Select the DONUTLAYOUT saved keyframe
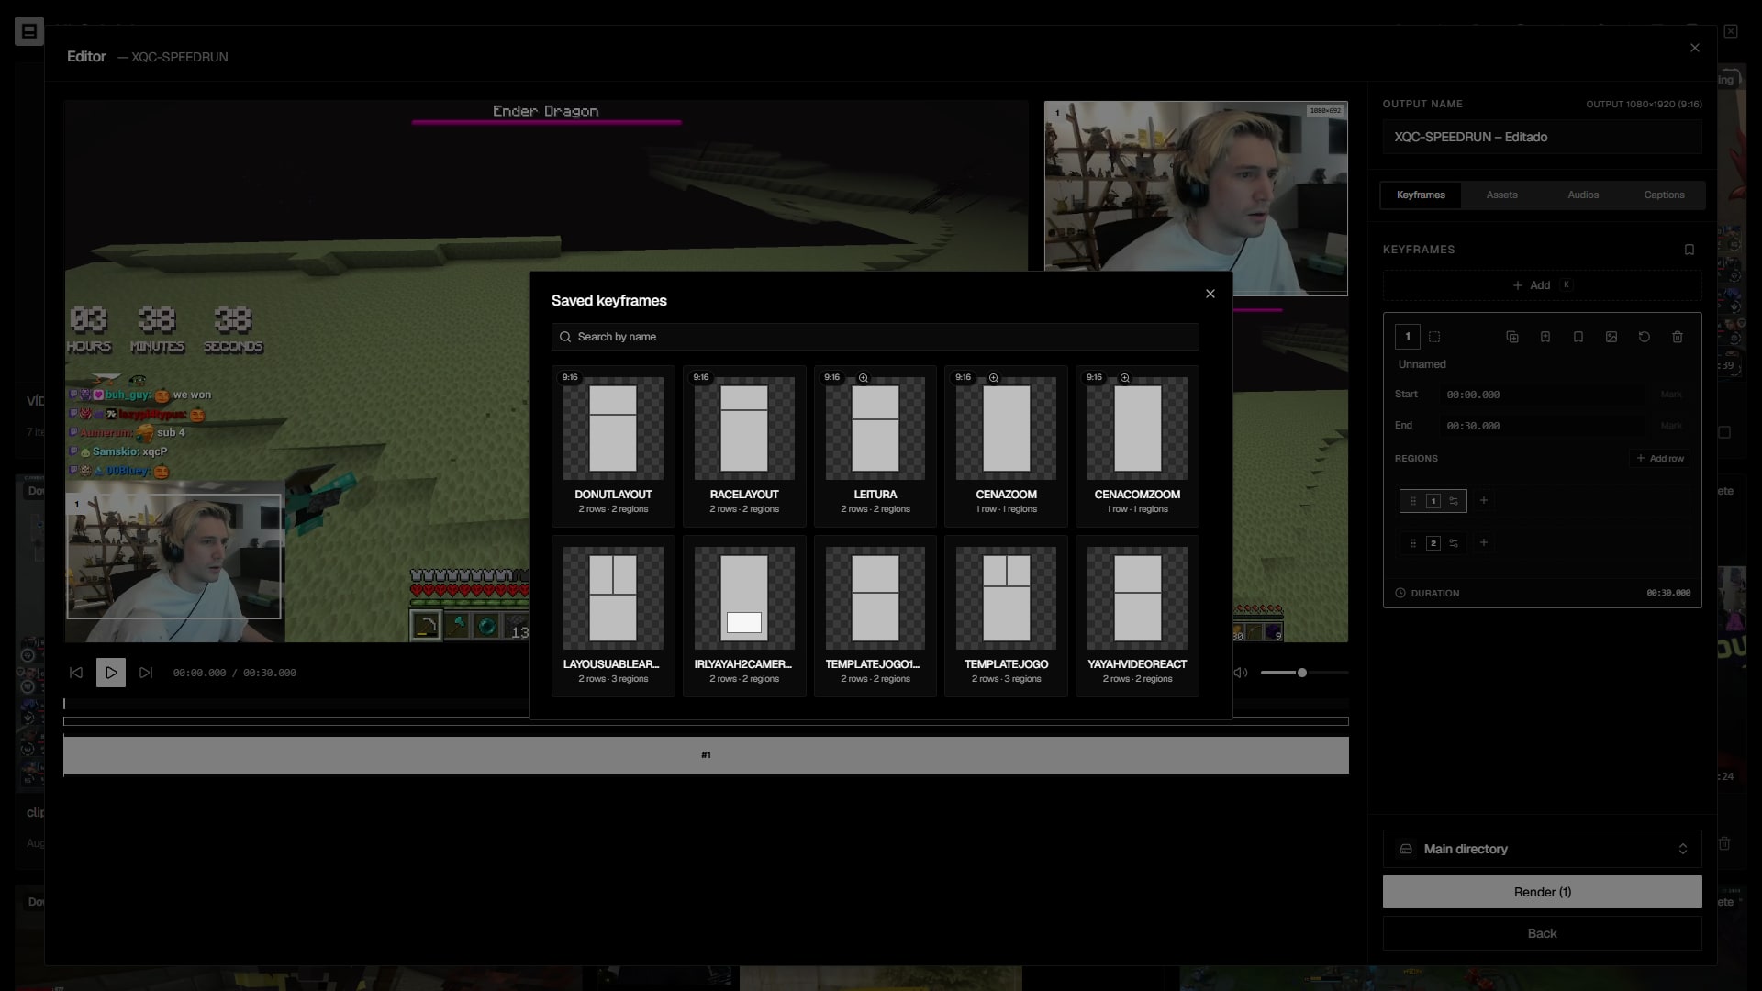Viewport: 1762px width, 991px height. point(613,446)
